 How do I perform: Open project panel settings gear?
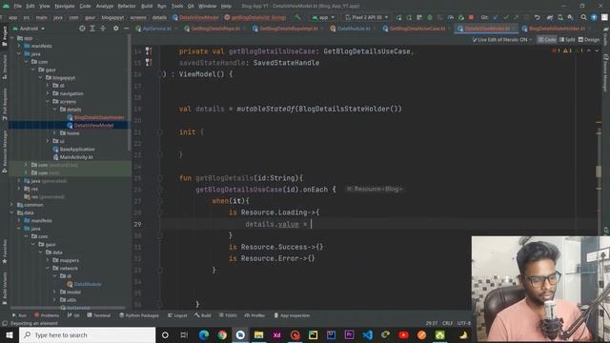[116, 29]
